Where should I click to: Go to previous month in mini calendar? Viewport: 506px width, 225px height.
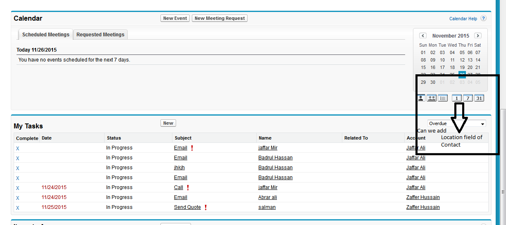pyautogui.click(x=423, y=36)
